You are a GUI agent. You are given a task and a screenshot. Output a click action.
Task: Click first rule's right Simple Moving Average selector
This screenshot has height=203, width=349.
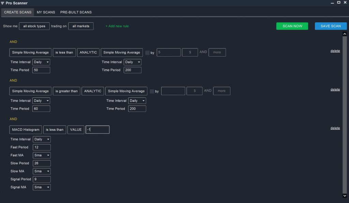point(122,52)
